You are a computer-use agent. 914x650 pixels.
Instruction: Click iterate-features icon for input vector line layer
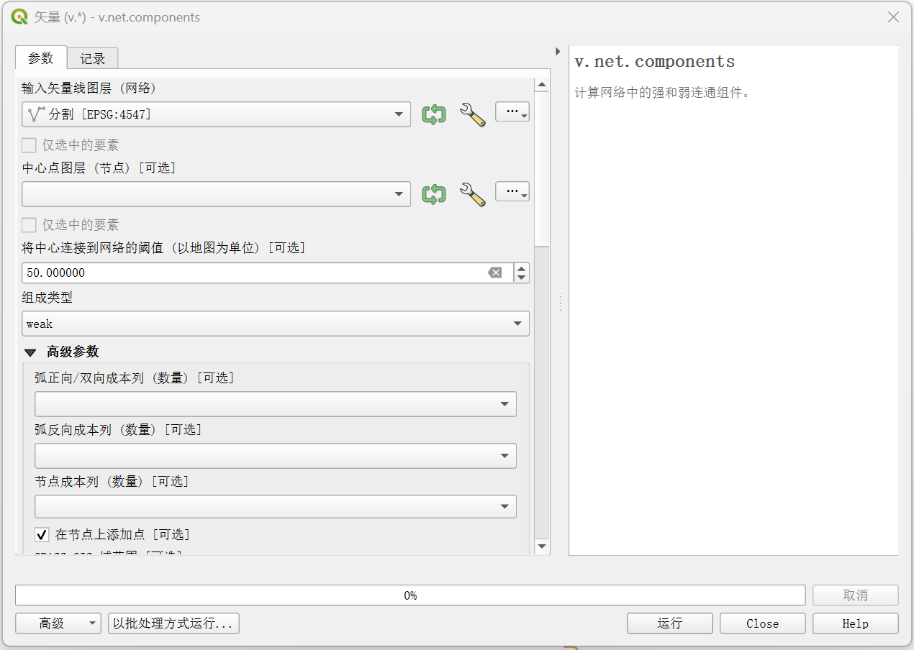[x=433, y=114]
